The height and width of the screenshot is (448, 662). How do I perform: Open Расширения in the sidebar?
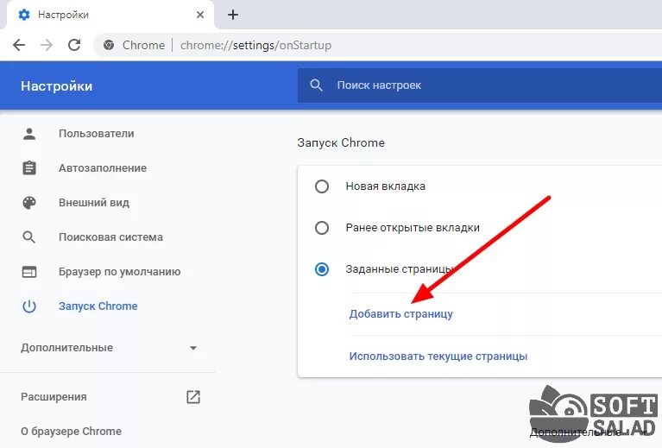pos(54,397)
